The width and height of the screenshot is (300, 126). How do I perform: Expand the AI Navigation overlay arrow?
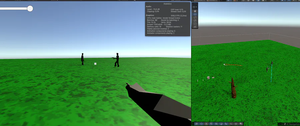pyautogui.click(x=282, y=124)
